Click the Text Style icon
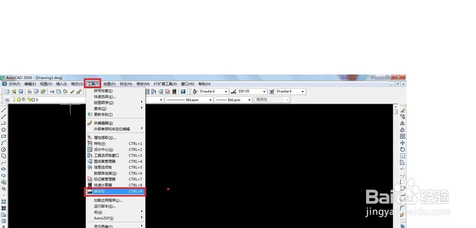Viewport: 476px width, 228px height. (x=195, y=92)
